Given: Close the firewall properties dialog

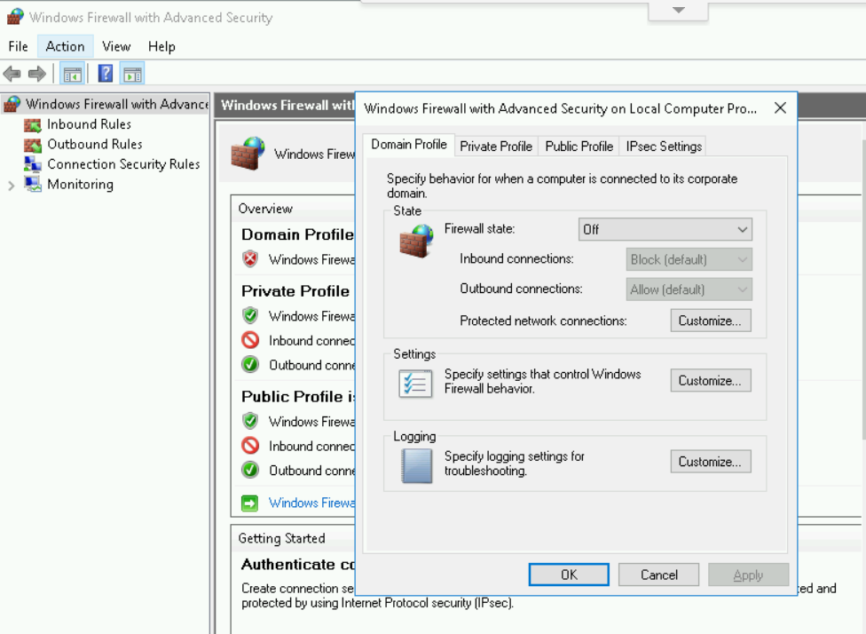Looking at the screenshot, I should [780, 107].
